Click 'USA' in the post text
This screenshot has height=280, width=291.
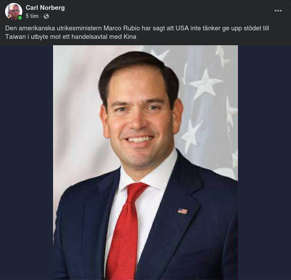pyautogui.click(x=182, y=28)
